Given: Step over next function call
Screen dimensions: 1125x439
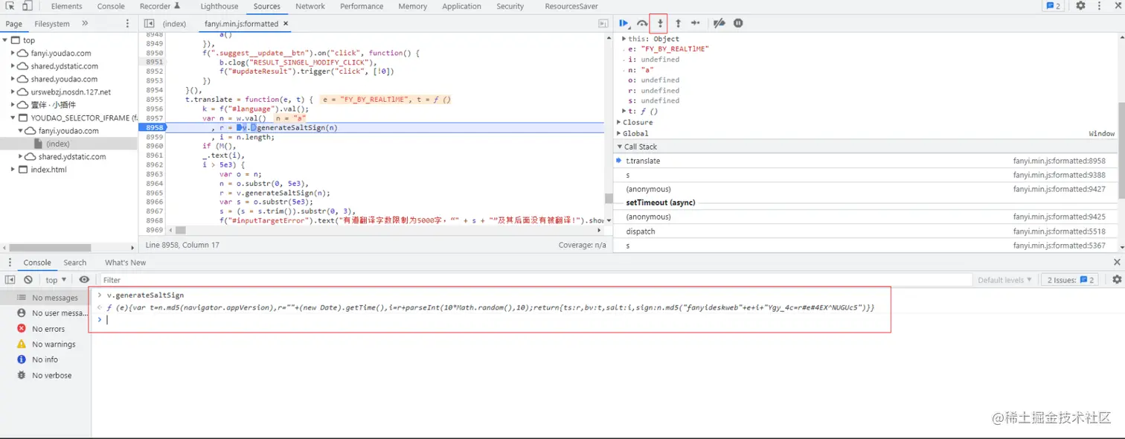Looking at the screenshot, I should (641, 23).
